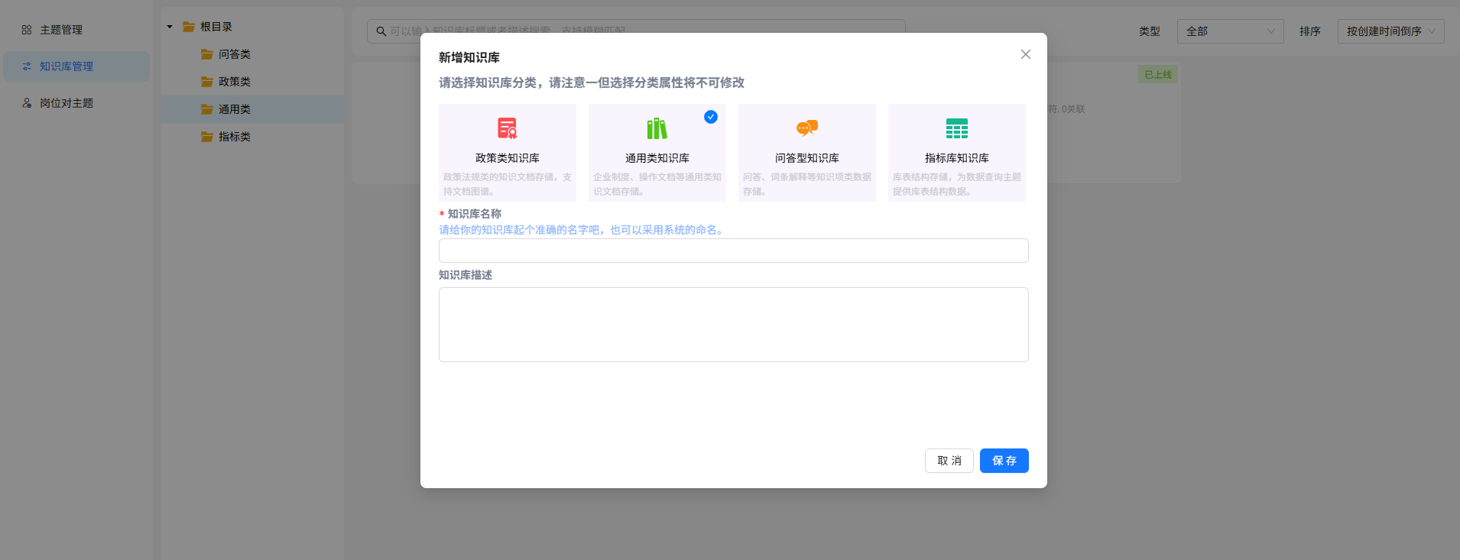Viewport: 1460px width, 560px height.
Task: Open the 类型 dropdown showing 全部
Action: pos(1229,31)
